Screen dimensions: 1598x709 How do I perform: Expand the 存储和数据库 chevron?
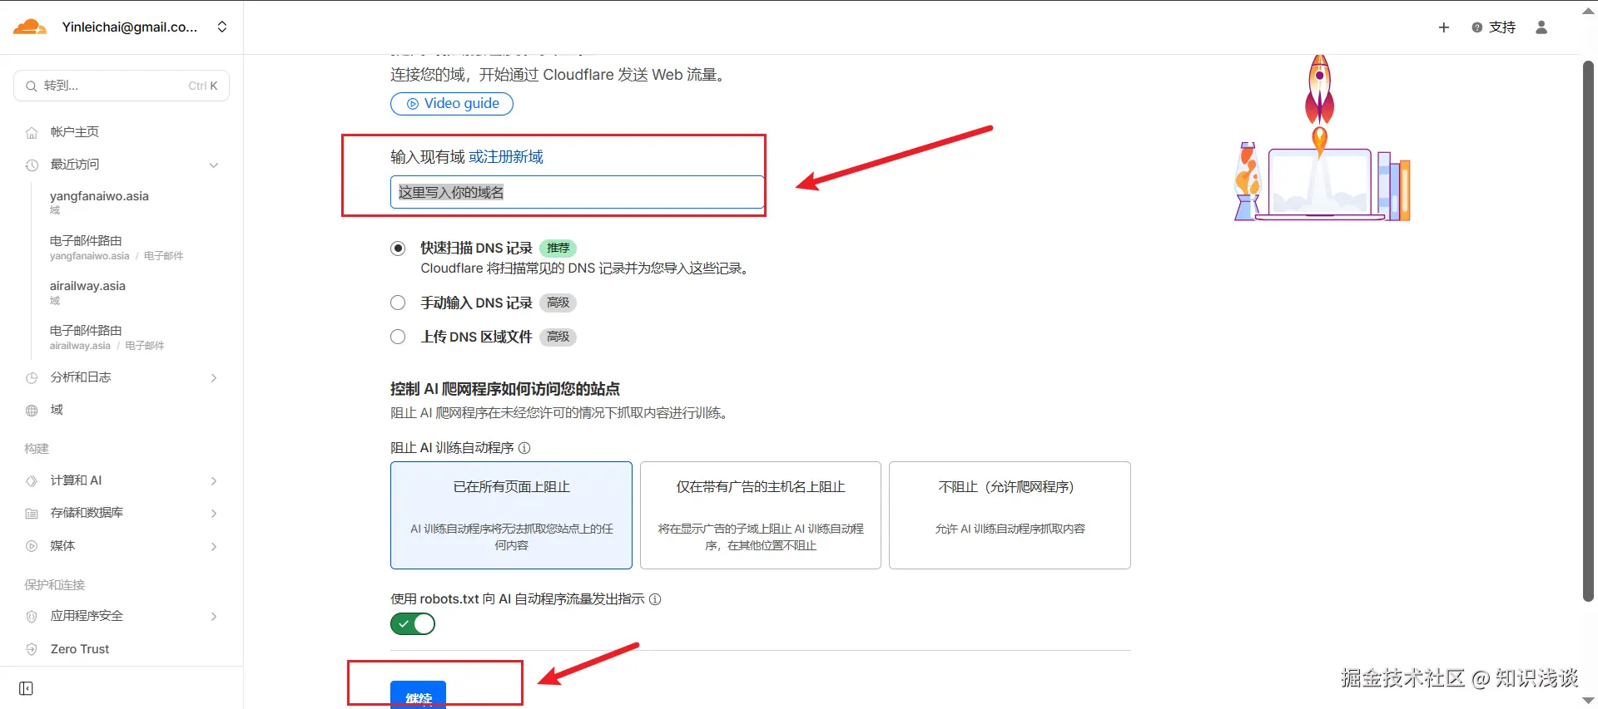point(214,513)
